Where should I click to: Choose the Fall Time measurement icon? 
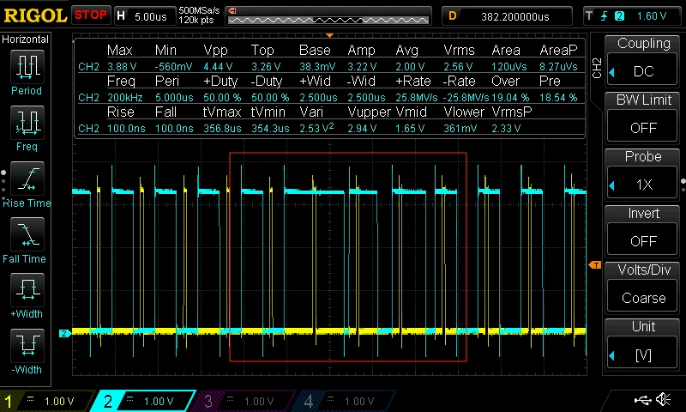(27, 234)
